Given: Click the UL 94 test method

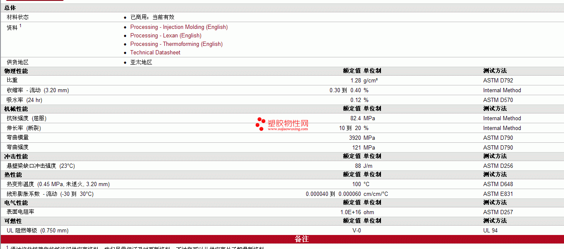Looking at the screenshot, I should pos(491,230).
